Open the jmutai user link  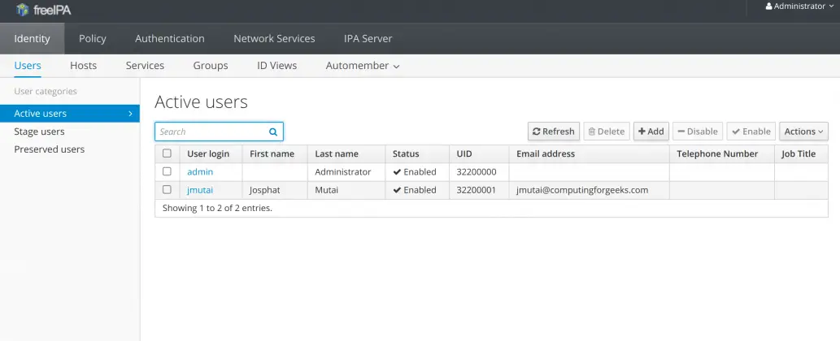coord(200,190)
